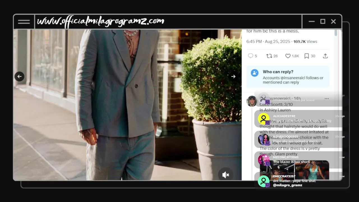
Task: Open the share icon on the tweet
Action: point(325,56)
